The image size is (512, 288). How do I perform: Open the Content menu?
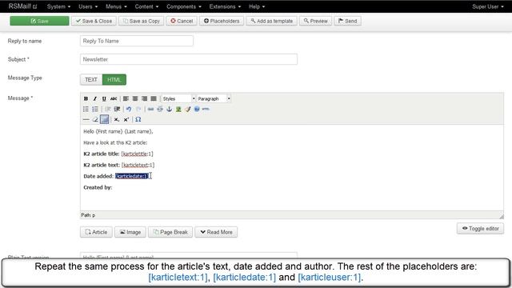click(146, 6)
